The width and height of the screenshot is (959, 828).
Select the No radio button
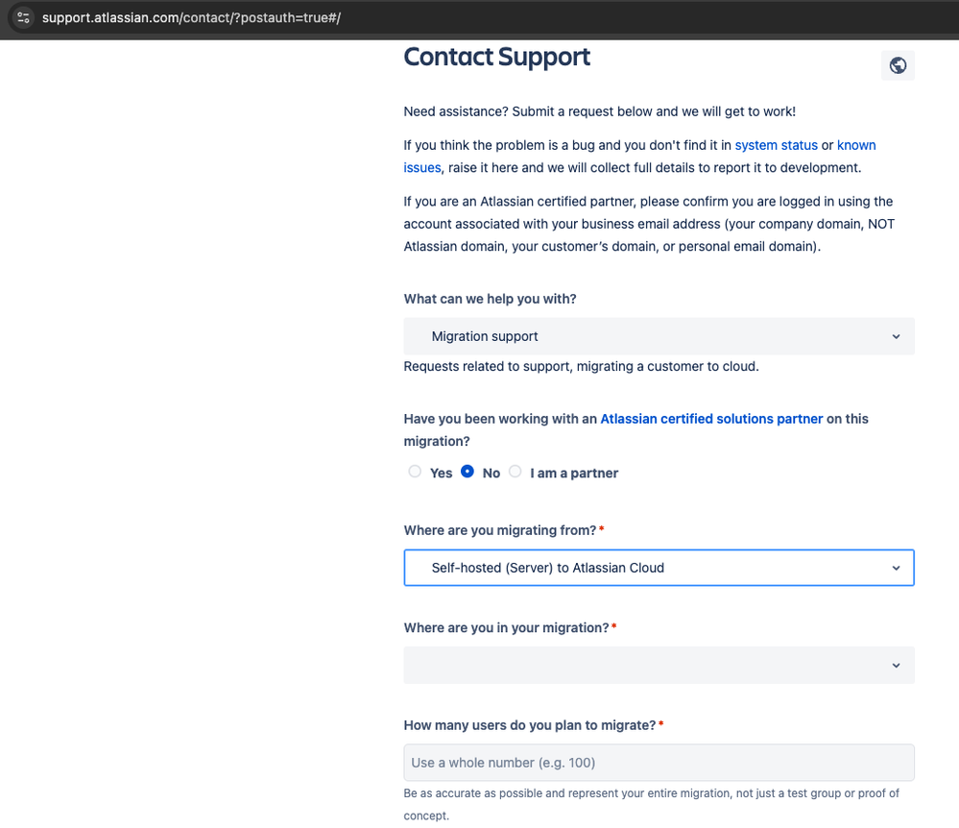[468, 472]
